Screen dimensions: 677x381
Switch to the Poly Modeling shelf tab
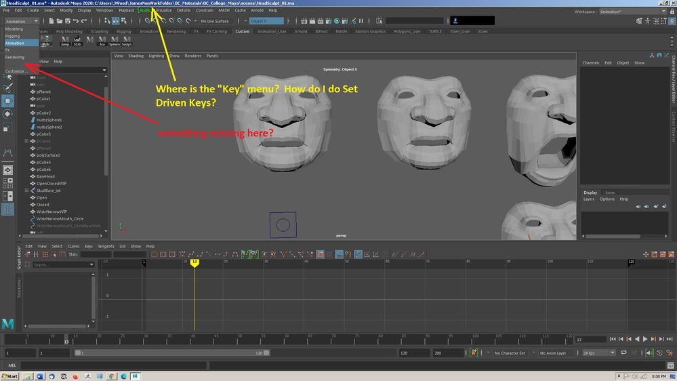[69, 32]
